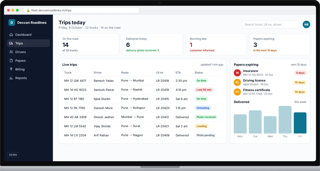Click the DEMO badge in sidebar
The width and height of the screenshot is (320, 171).
[x=13, y=155]
